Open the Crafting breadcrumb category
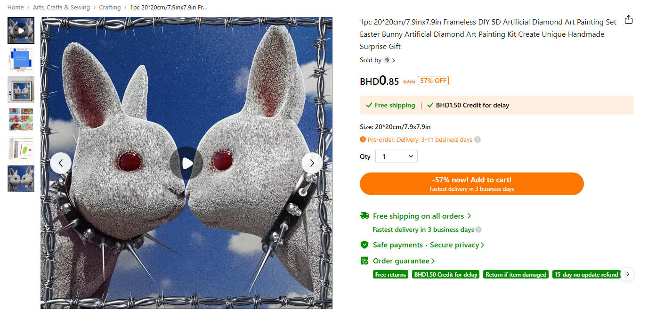The width and height of the screenshot is (672, 311). tap(110, 7)
